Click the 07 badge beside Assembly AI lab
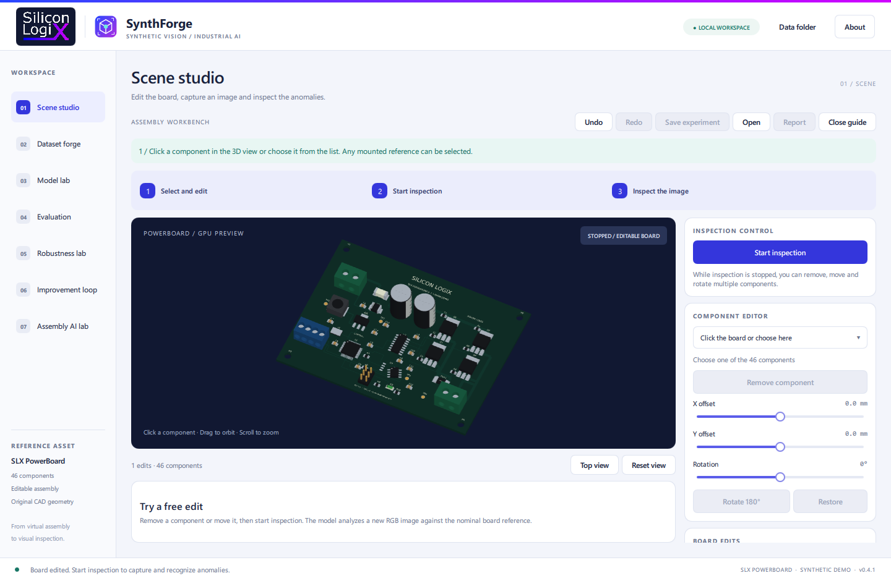891x581 pixels. (24, 326)
